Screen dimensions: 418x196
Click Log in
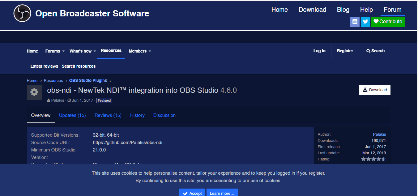point(319,51)
